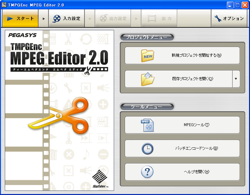This screenshot has width=250, height=195.
Task: Select the 出力設定 tab
Action: (113, 18)
